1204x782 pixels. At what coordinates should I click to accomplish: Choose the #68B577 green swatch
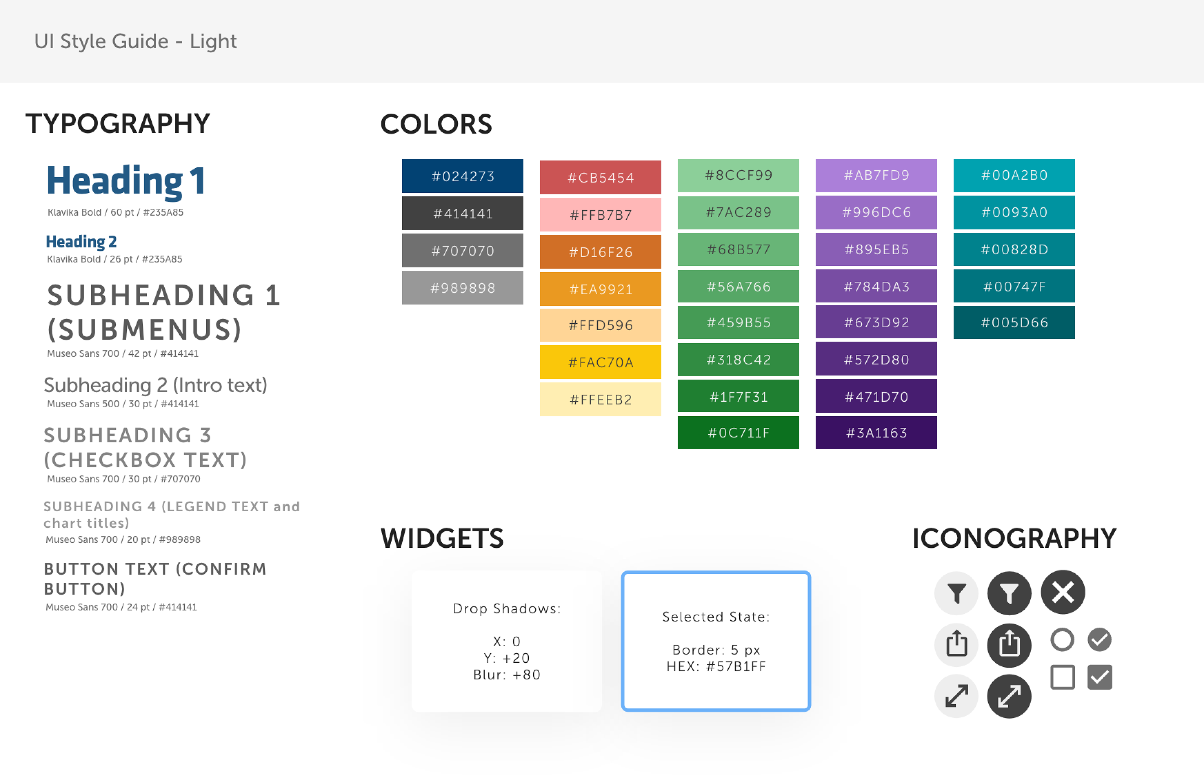point(739,249)
